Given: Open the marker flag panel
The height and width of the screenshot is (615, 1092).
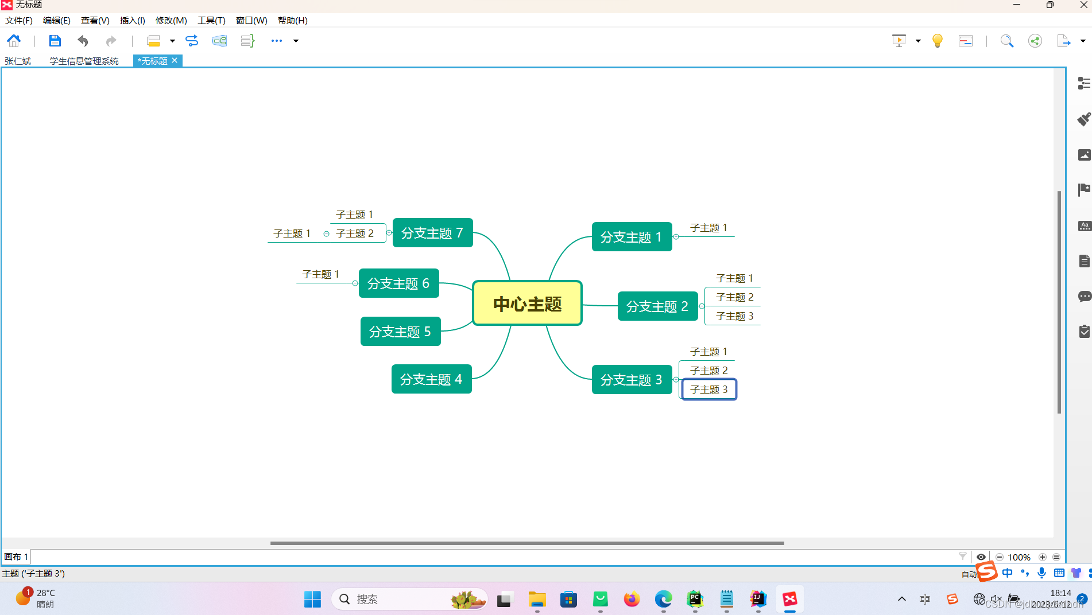Looking at the screenshot, I should click(1084, 190).
